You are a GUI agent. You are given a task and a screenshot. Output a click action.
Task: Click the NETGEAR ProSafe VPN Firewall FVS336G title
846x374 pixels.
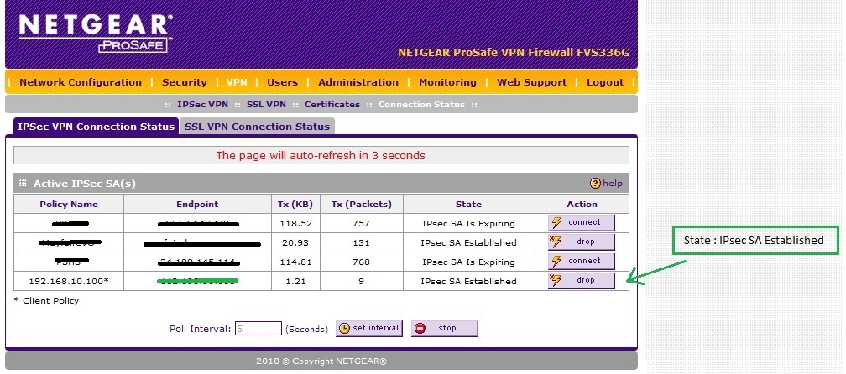point(514,53)
